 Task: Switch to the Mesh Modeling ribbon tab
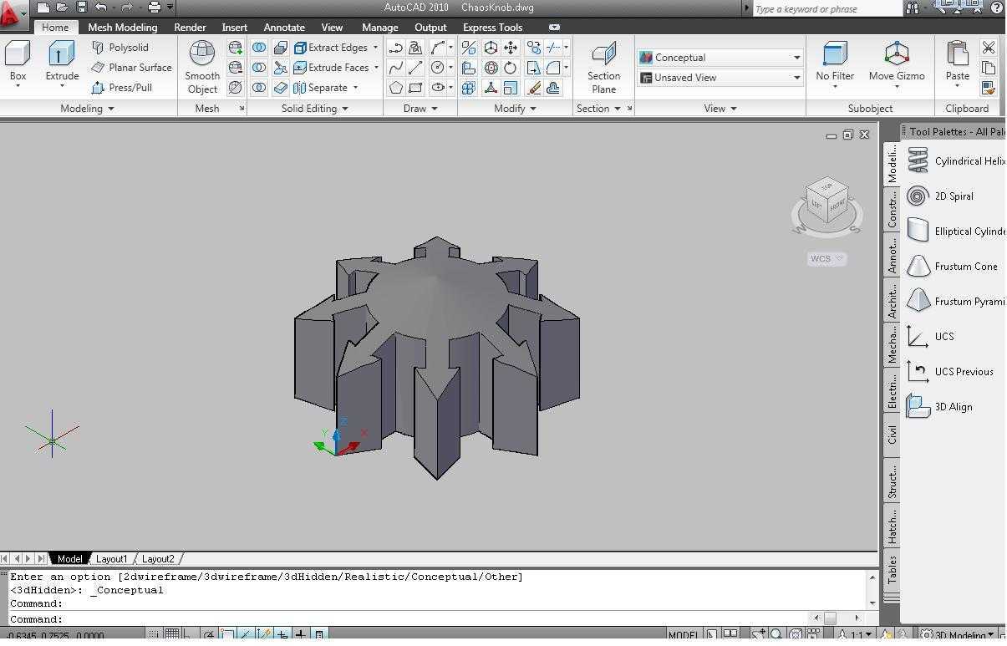coord(122,28)
